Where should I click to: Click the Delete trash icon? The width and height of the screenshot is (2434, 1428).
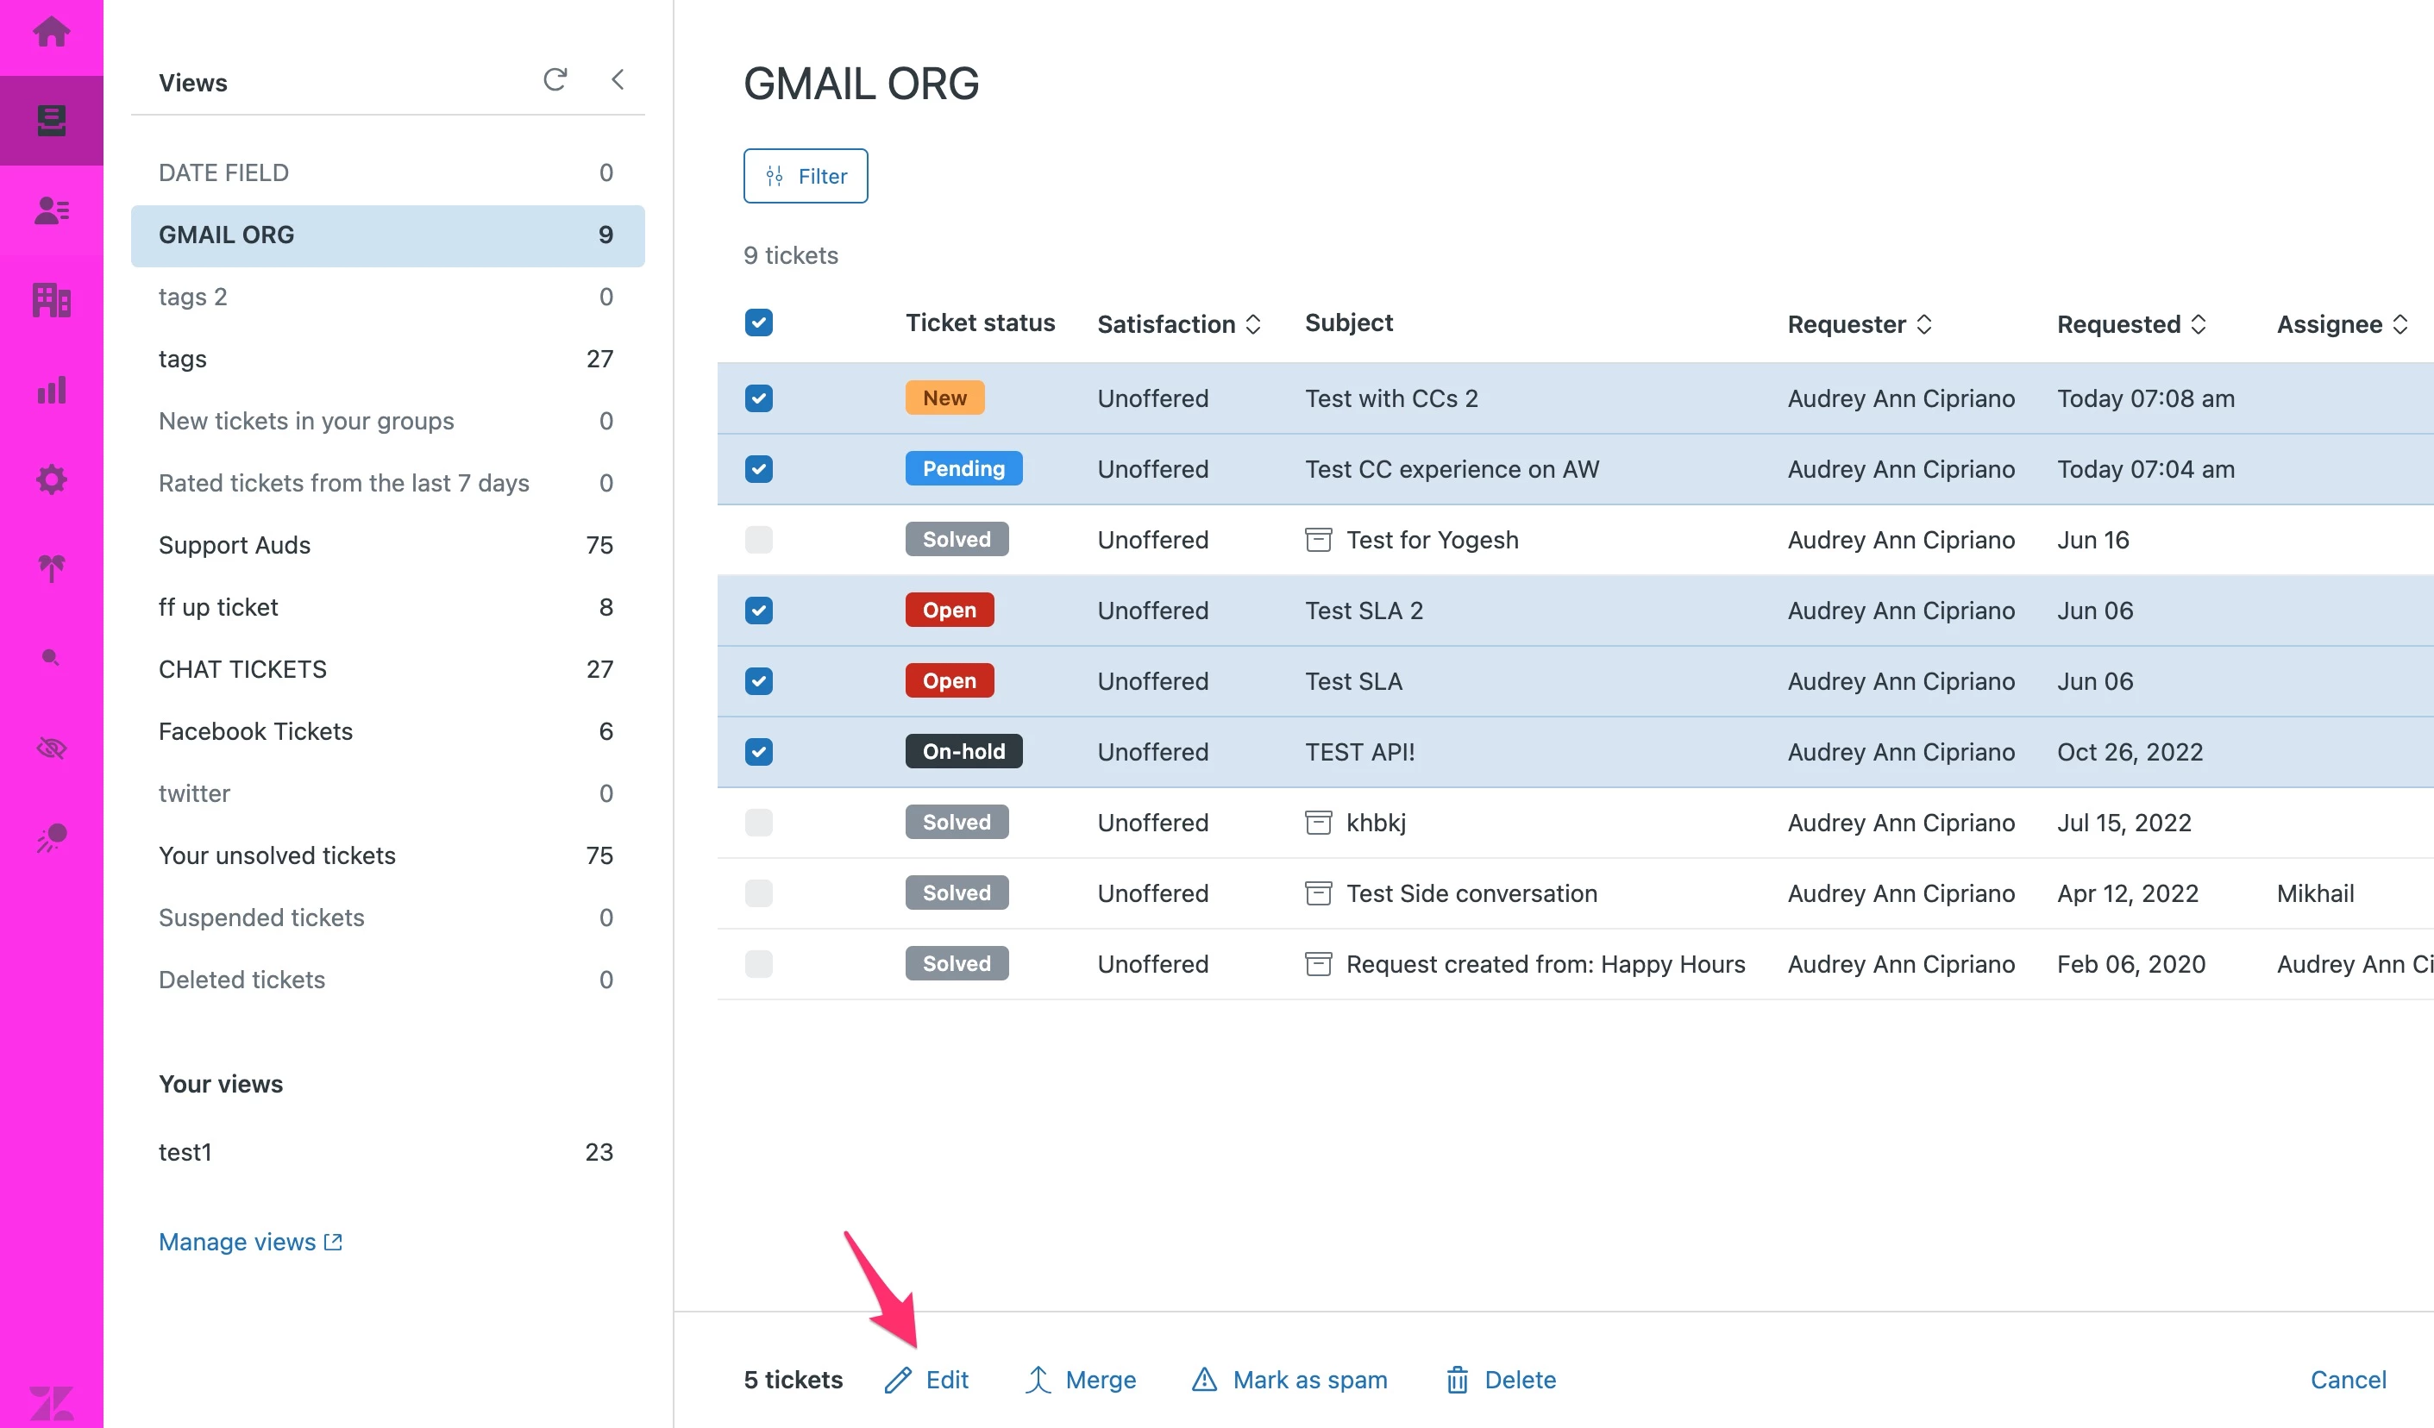click(x=1457, y=1380)
